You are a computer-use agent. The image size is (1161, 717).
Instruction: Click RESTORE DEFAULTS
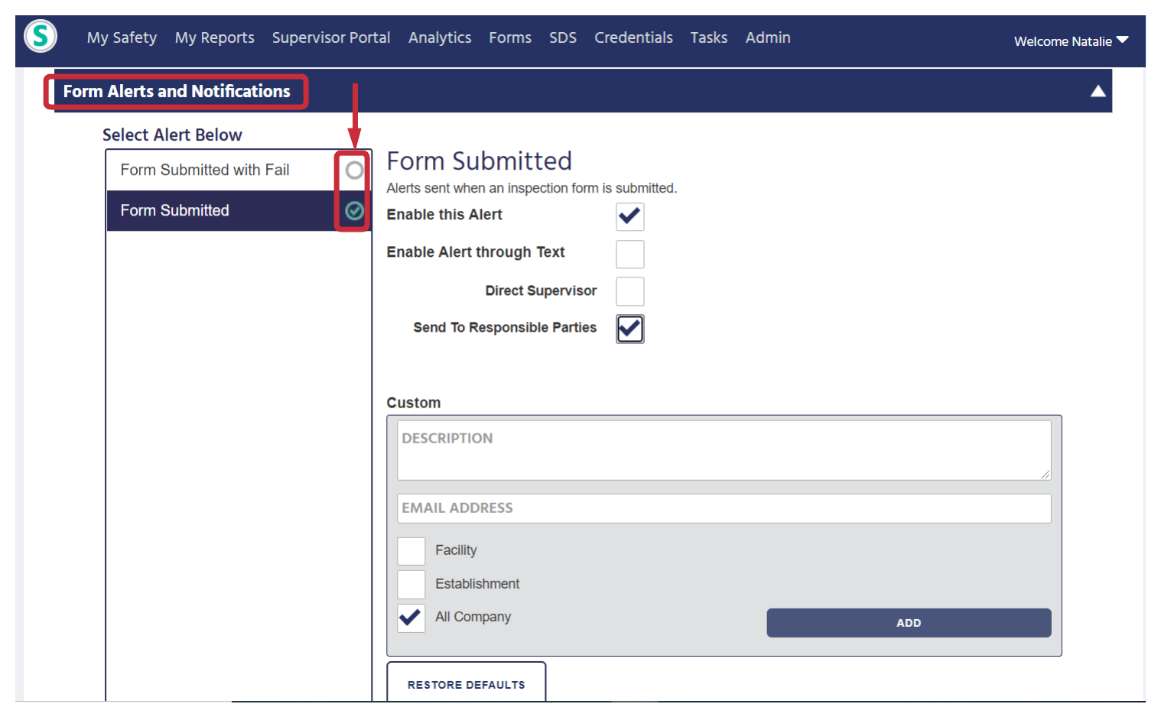[466, 684]
